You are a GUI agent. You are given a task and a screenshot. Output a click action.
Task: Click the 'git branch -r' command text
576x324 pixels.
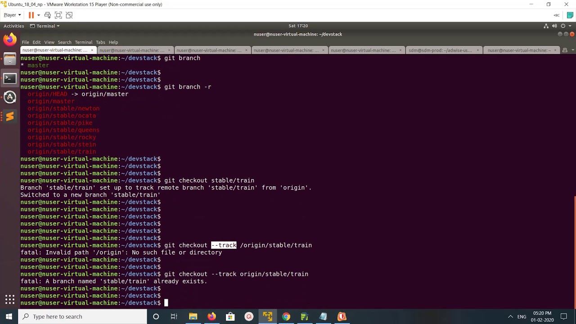[188, 87]
